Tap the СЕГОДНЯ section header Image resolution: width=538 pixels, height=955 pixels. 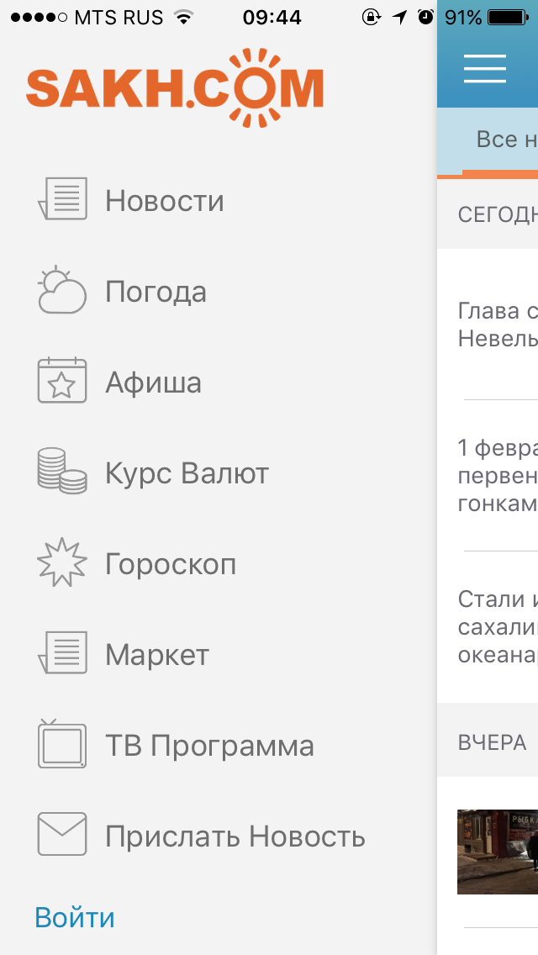tap(498, 215)
